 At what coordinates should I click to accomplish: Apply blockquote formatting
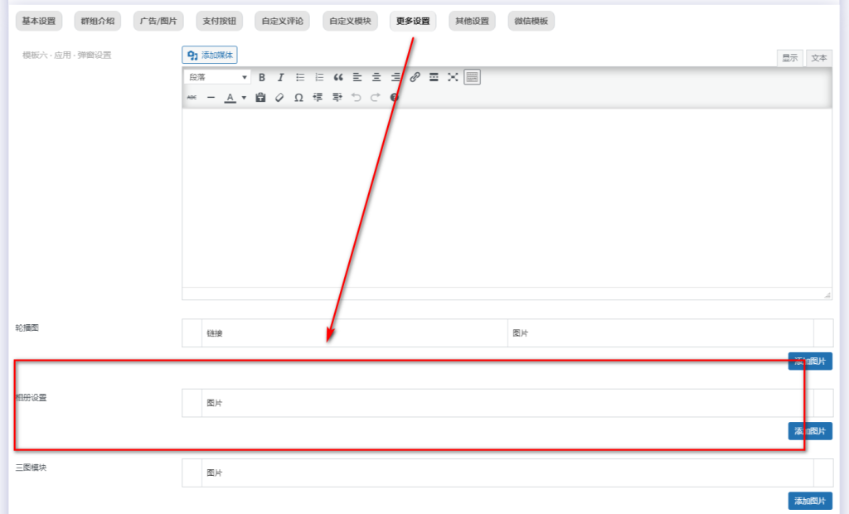pyautogui.click(x=338, y=77)
